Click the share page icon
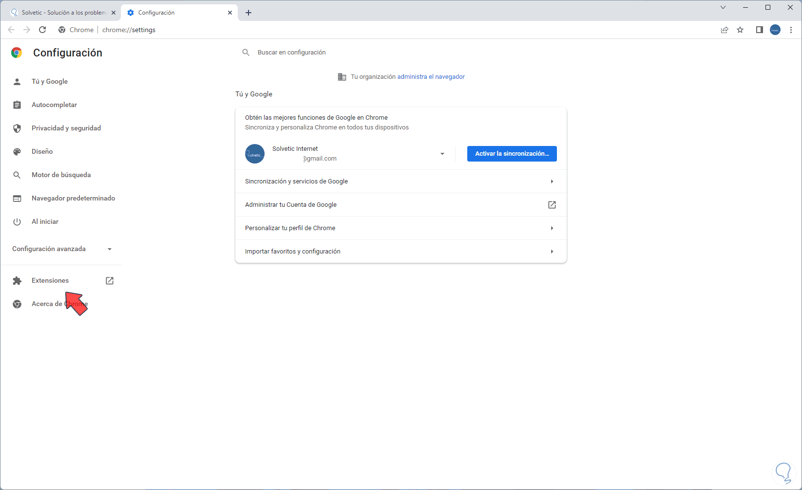Viewport: 802px width, 490px height. pyautogui.click(x=725, y=30)
